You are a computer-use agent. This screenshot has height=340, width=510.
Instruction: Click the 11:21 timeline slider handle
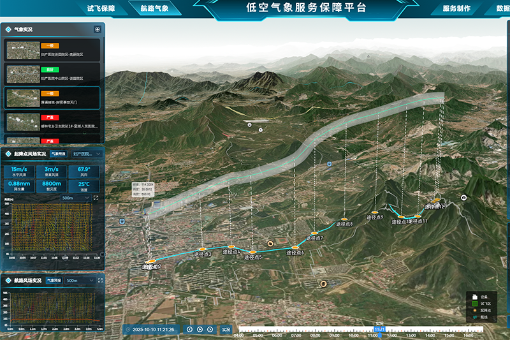[x=379, y=329]
